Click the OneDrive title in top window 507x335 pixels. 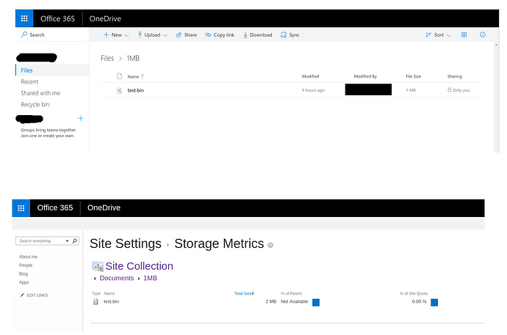105,19
